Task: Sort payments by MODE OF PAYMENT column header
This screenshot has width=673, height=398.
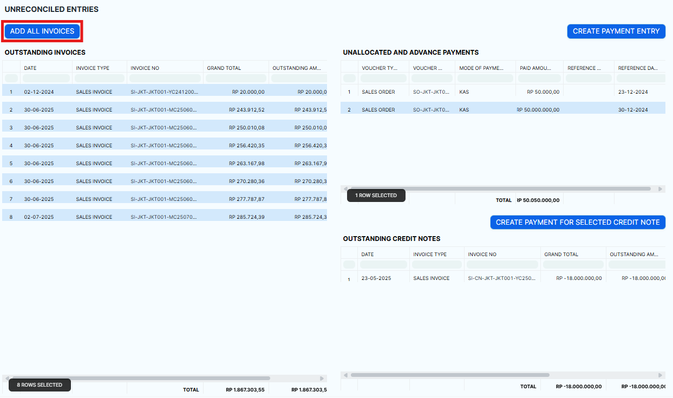Action: click(484, 67)
